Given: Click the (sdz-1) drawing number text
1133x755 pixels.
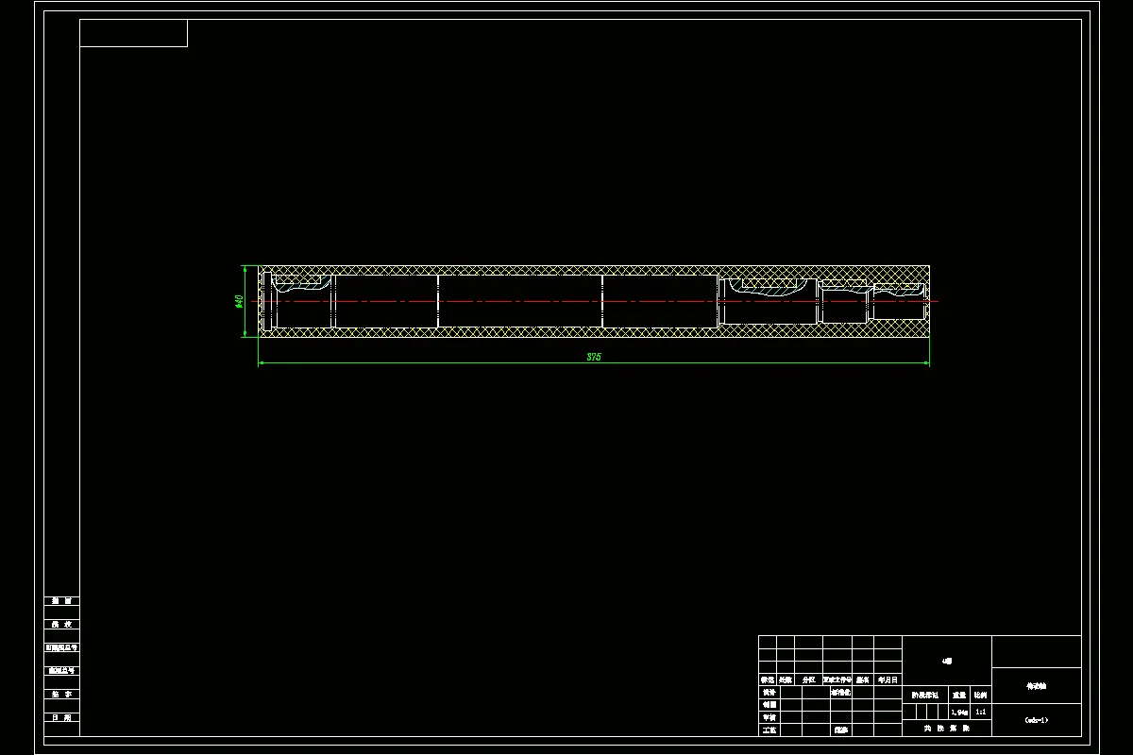Looking at the screenshot, I should 1036,720.
